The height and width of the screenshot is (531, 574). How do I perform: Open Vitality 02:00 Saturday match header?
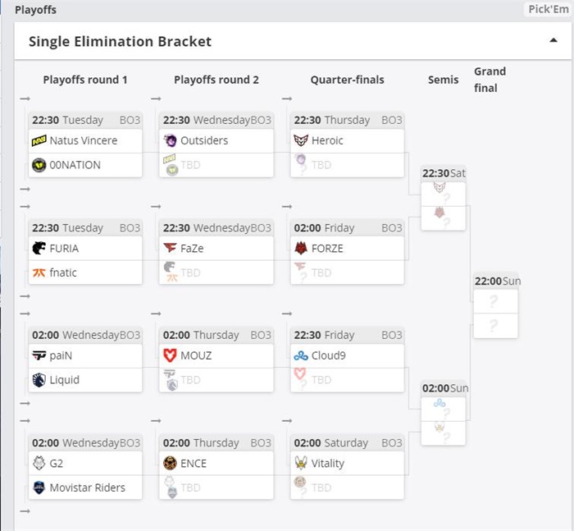pos(348,442)
